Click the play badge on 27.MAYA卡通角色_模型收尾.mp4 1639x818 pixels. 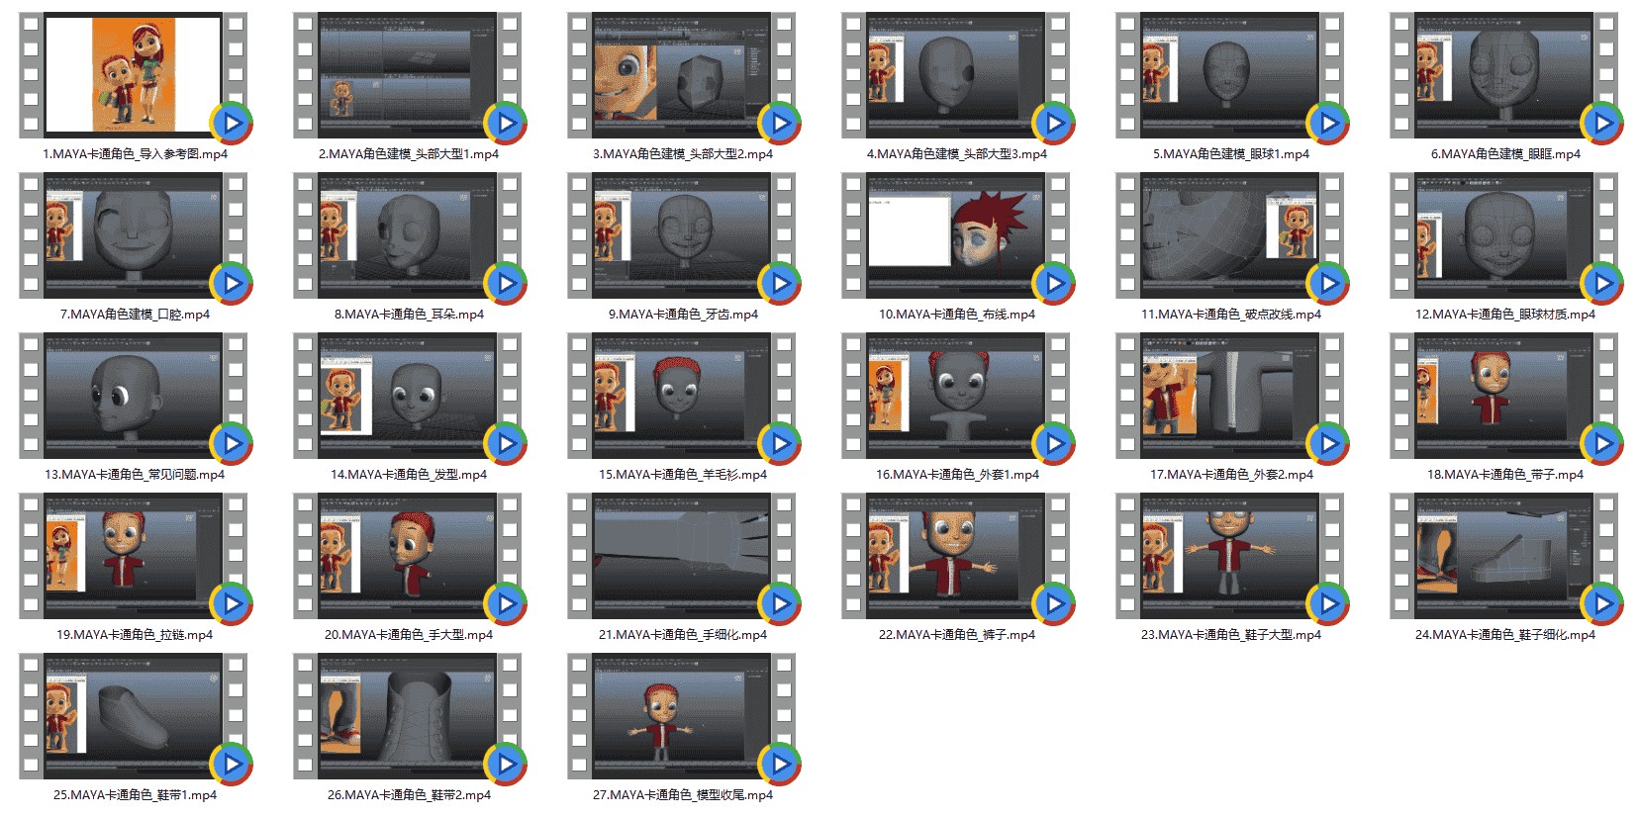click(780, 765)
